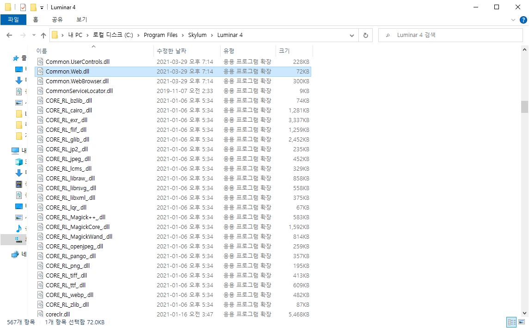Select the CORE_RL_openjpeg_.dll file
The image size is (529, 328).
[173, 246]
